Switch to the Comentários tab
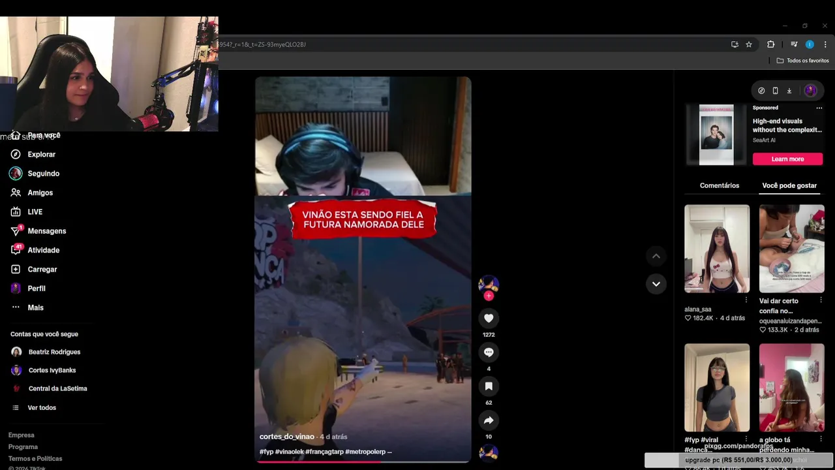Viewport: 835px width, 470px height. (x=720, y=185)
